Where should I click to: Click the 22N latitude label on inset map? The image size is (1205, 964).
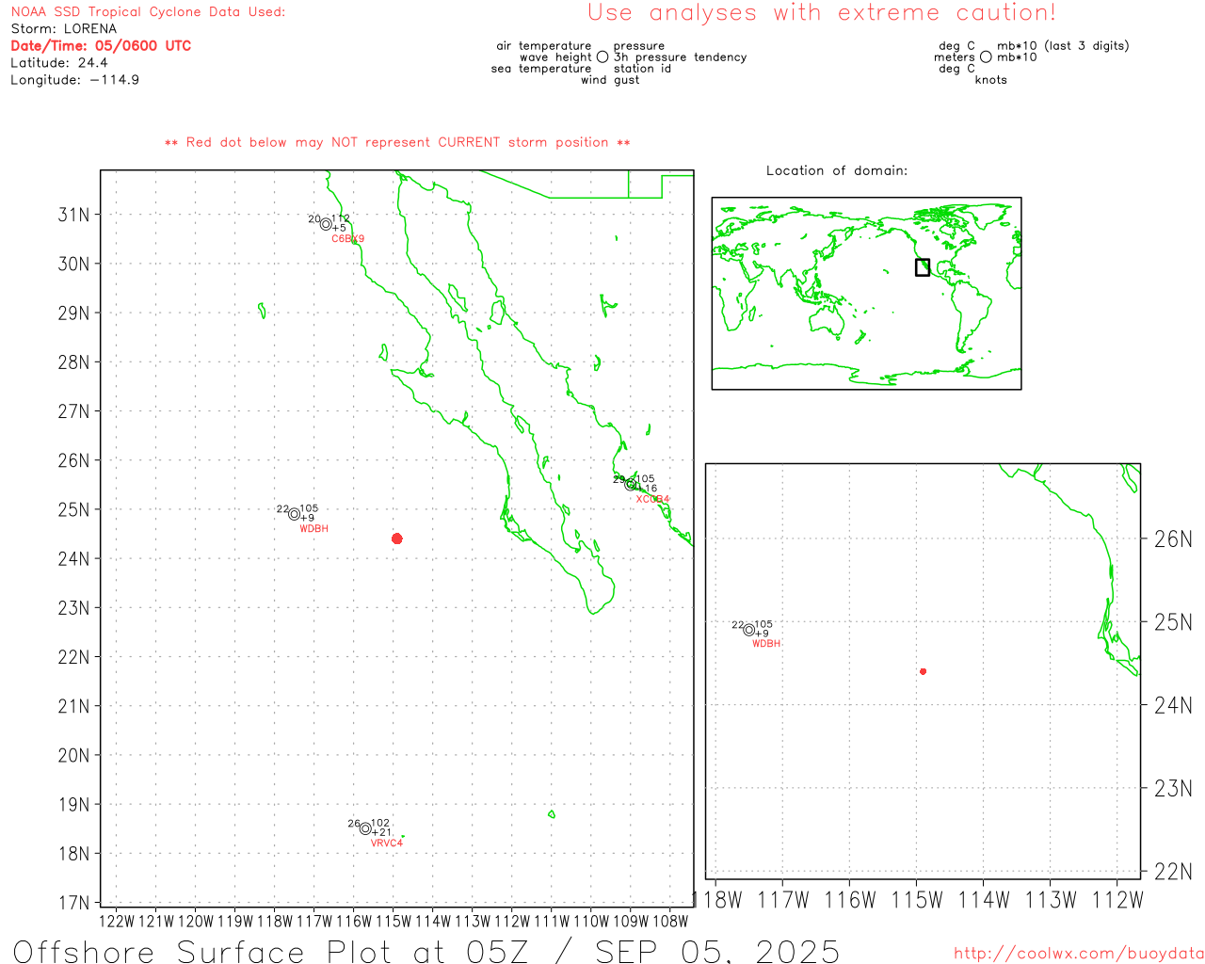point(1173,872)
